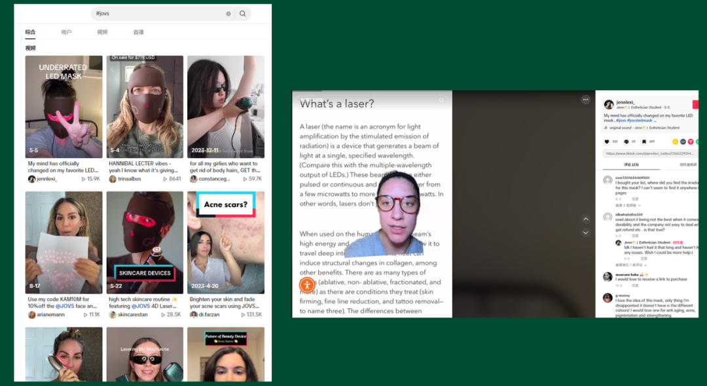Viewport: 707px width, 386px height.
Task: Bookmark the video with the favorites icon
Action: [x=644, y=141]
